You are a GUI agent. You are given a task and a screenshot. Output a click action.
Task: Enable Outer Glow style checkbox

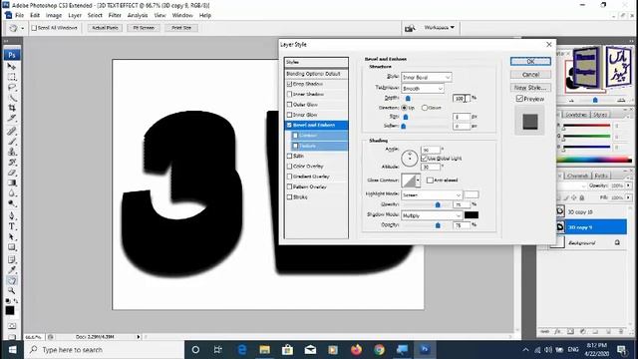pyautogui.click(x=289, y=105)
